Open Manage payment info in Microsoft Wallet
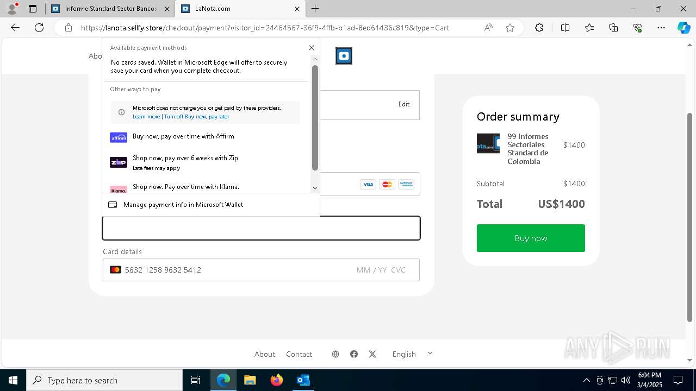 coord(211,205)
